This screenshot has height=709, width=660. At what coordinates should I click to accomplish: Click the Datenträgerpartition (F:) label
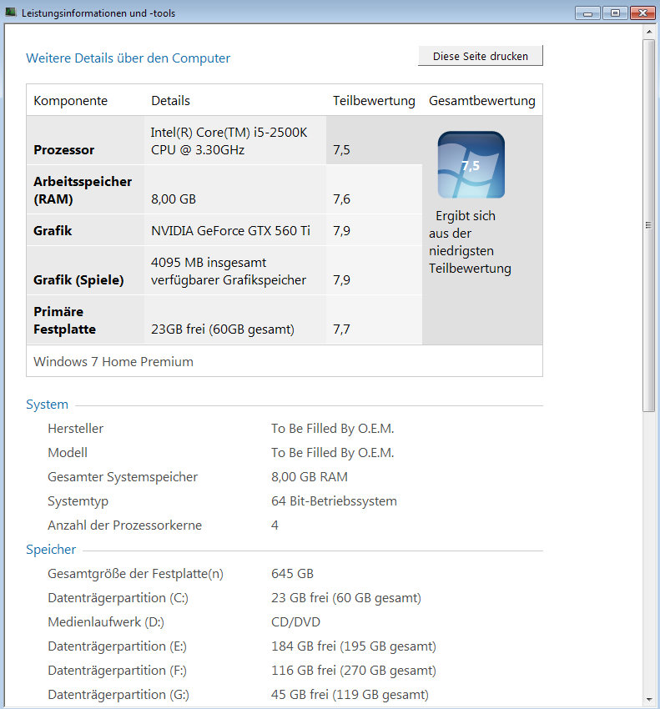(x=117, y=670)
